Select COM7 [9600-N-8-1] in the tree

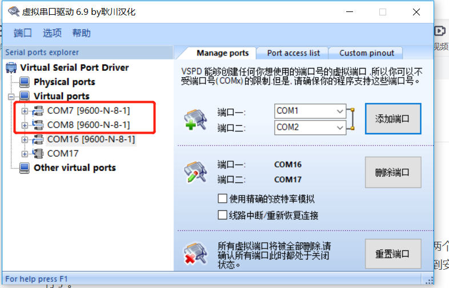coord(89,111)
